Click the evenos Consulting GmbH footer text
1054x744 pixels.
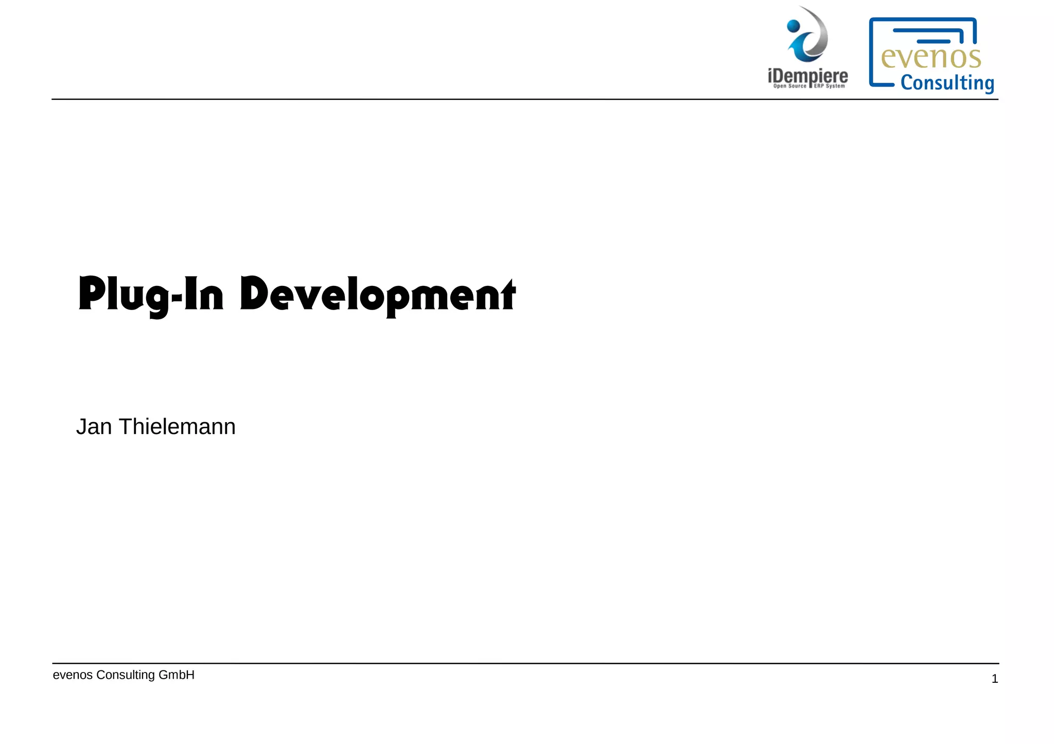124,675
